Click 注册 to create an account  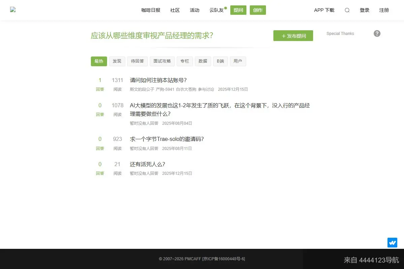click(x=384, y=10)
